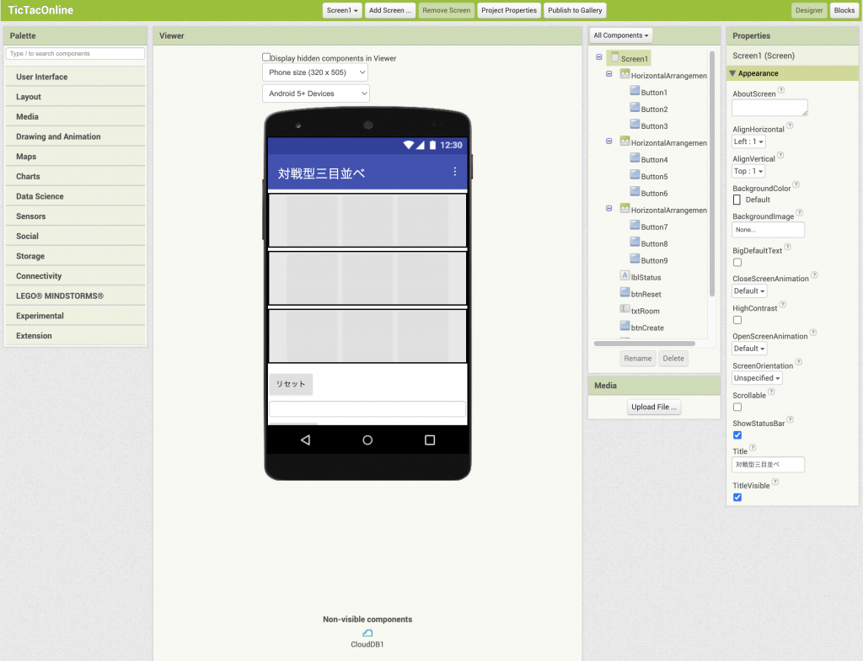Select the CloudDB1 cloud icon
Screen dimensions: 863x661
[367, 633]
